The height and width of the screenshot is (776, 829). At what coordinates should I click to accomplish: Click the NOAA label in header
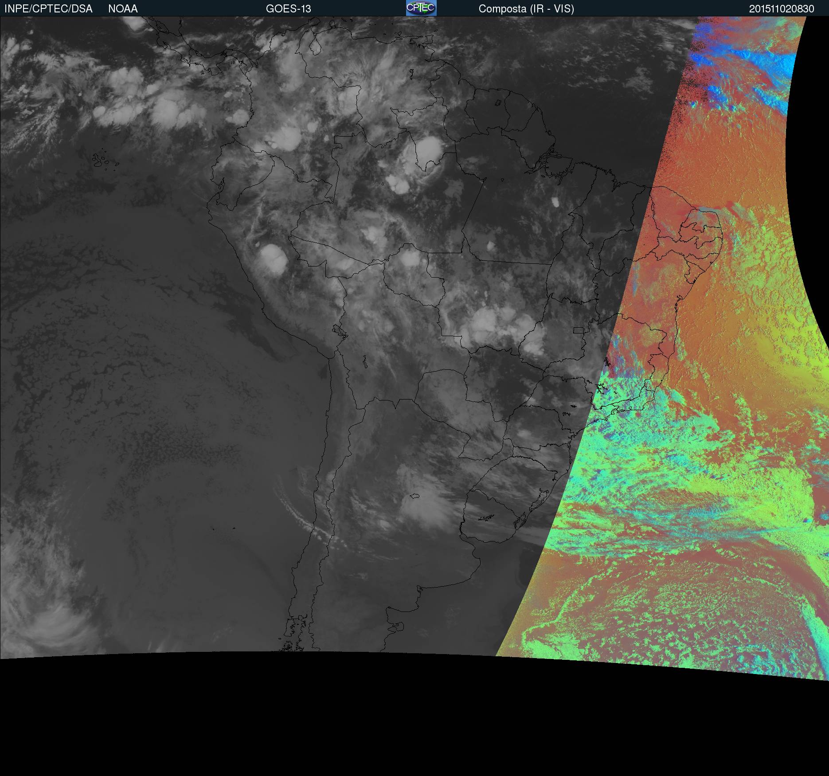(123, 9)
